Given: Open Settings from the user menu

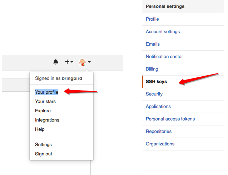Looking at the screenshot, I should pos(43,144).
